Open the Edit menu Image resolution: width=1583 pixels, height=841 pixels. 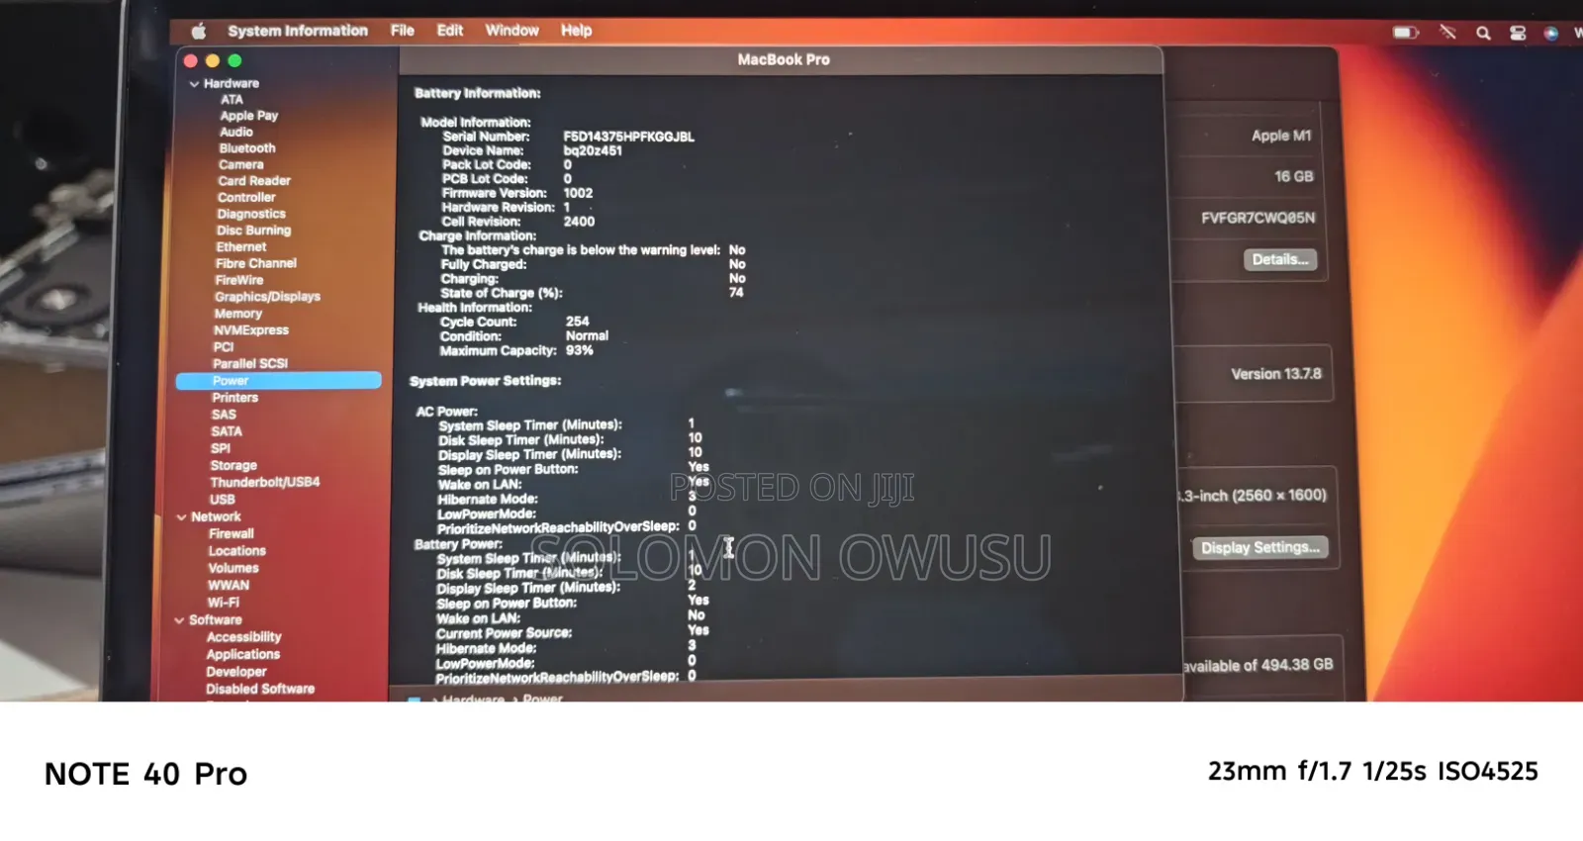(x=450, y=31)
